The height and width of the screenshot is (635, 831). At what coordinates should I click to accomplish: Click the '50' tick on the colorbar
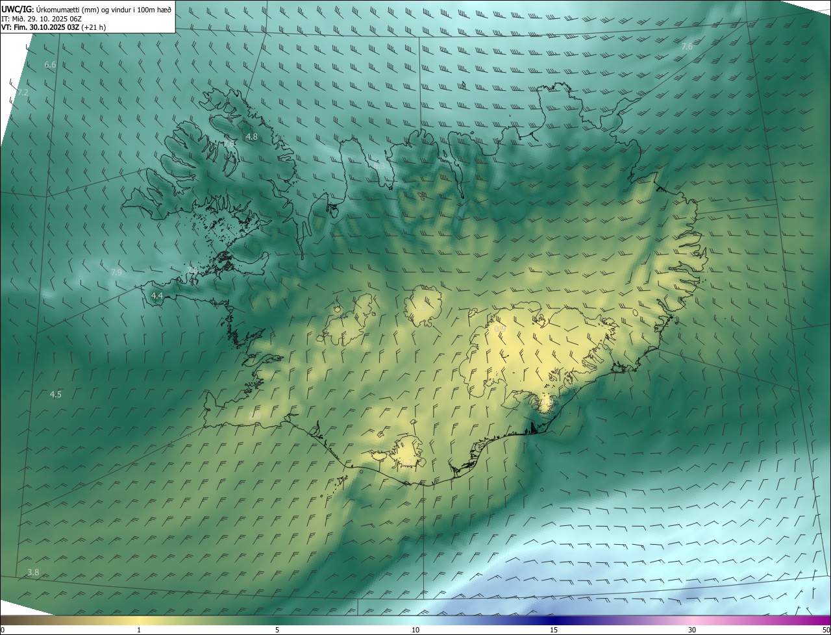pos(826,630)
